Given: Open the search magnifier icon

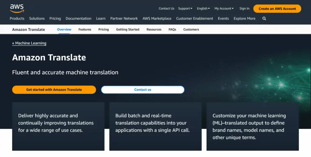Looking at the screenshot, I should 264,18.
